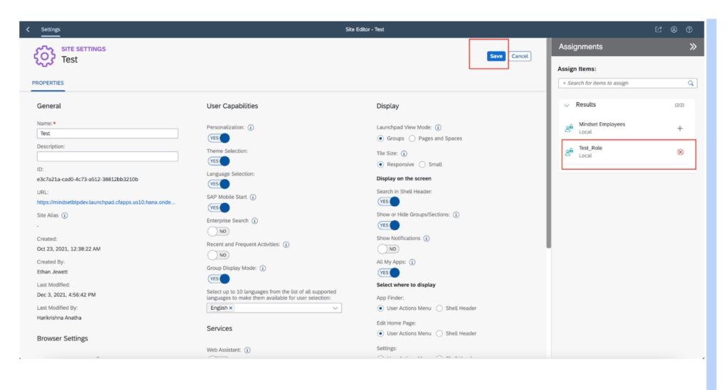Viewport: 728px width, 390px height.
Task: Select User Actions Menu for Edit Home Page
Action: coord(380,333)
